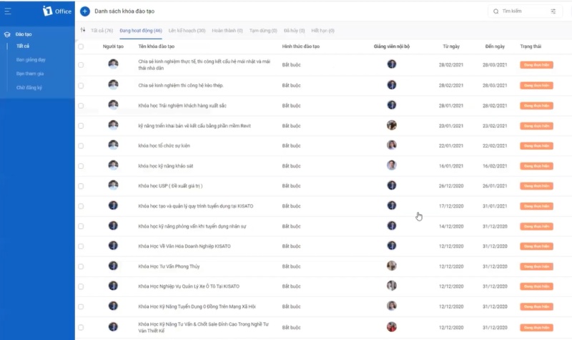Check the box for kinh nghiệm thi công hệ kèo thép
Image resolution: width=572 pixels, height=340 pixels.
pyautogui.click(x=81, y=85)
